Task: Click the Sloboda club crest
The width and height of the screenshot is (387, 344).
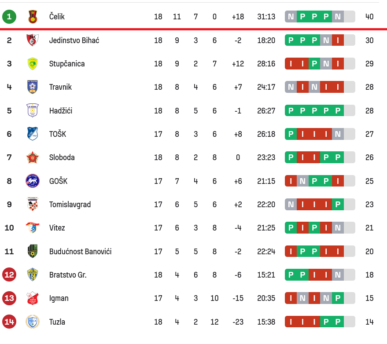Action: point(33,157)
